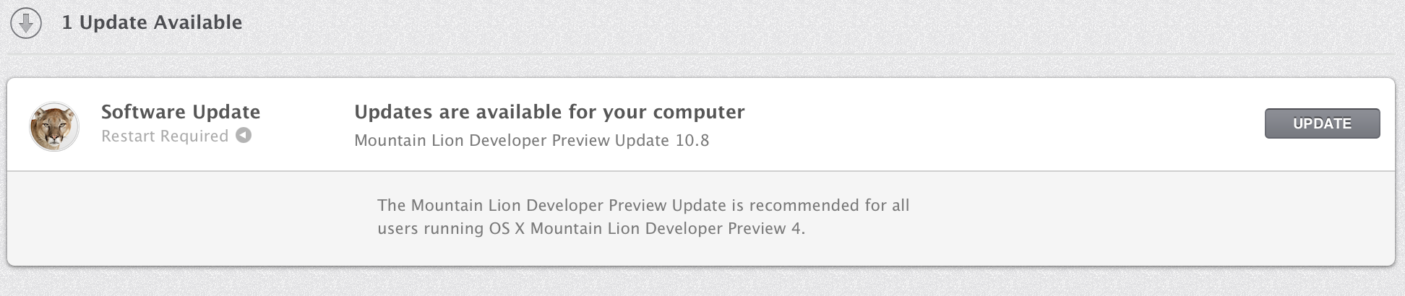Image resolution: width=1405 pixels, height=296 pixels.
Task: Click the "Restart Required" label
Action: (x=165, y=136)
